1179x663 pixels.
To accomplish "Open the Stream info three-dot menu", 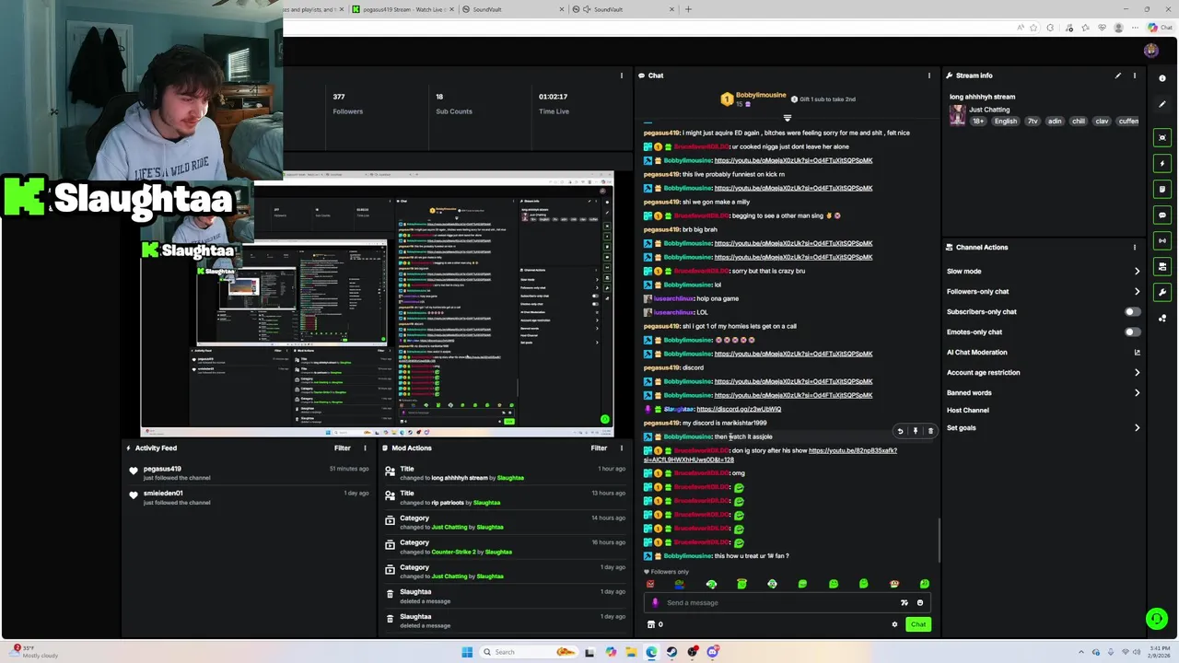I will pyautogui.click(x=1135, y=76).
